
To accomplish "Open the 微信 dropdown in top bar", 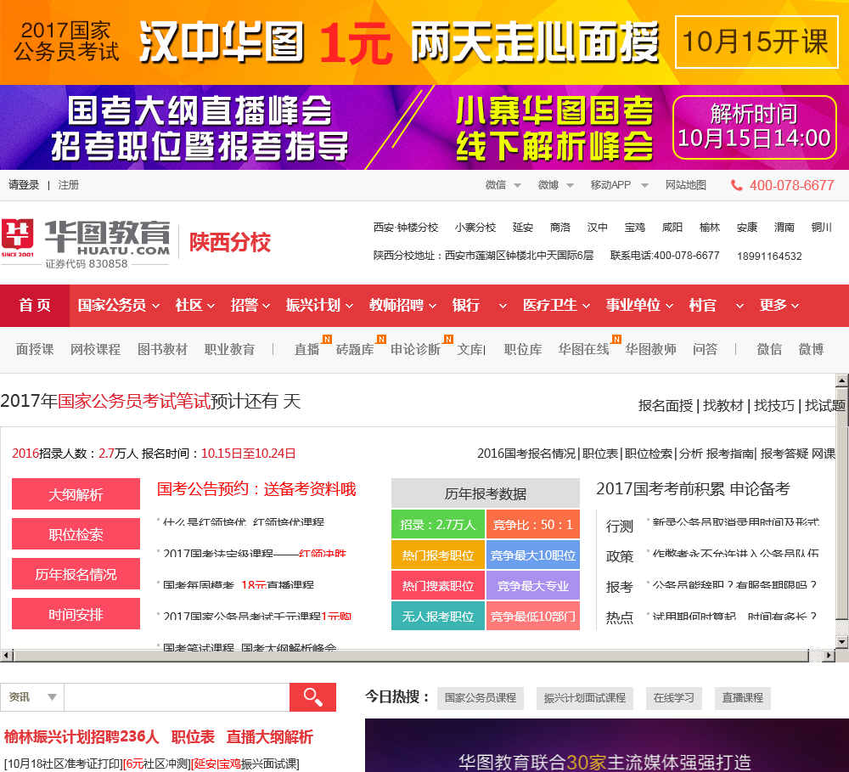I will click(x=503, y=185).
